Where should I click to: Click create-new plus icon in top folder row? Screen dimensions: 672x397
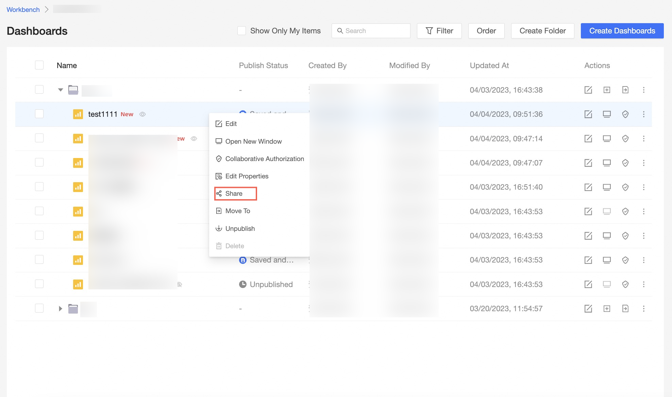[x=607, y=90]
